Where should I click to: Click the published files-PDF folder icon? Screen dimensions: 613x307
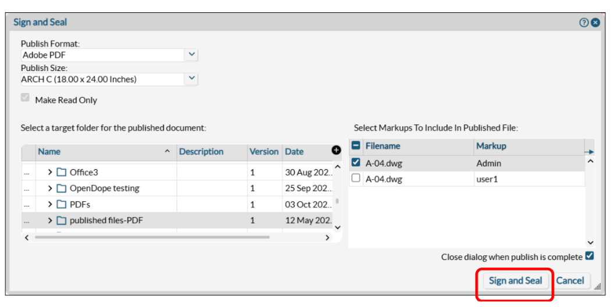point(61,220)
